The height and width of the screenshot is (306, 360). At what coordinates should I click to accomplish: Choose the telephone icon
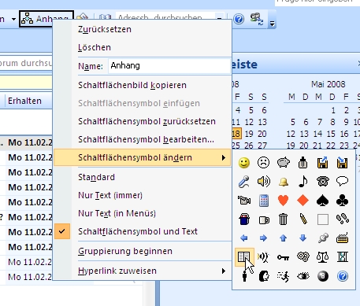point(322,182)
